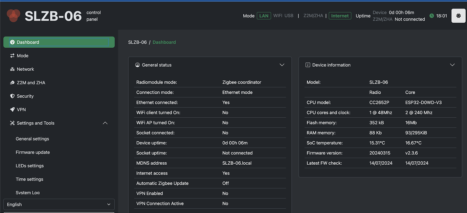Click the header Not connected status
This screenshot has width=467, height=213.
coord(410,19)
